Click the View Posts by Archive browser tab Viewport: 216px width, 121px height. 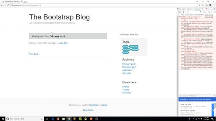point(12,2)
